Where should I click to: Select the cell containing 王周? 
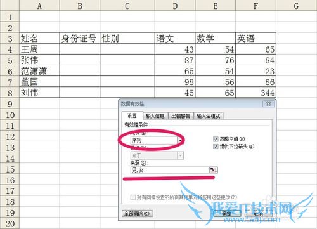tap(39, 49)
